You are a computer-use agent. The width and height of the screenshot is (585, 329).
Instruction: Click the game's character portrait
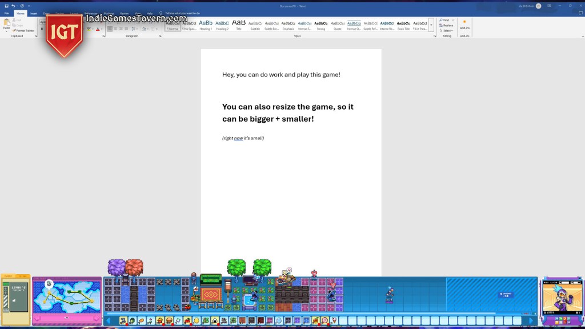point(562,298)
